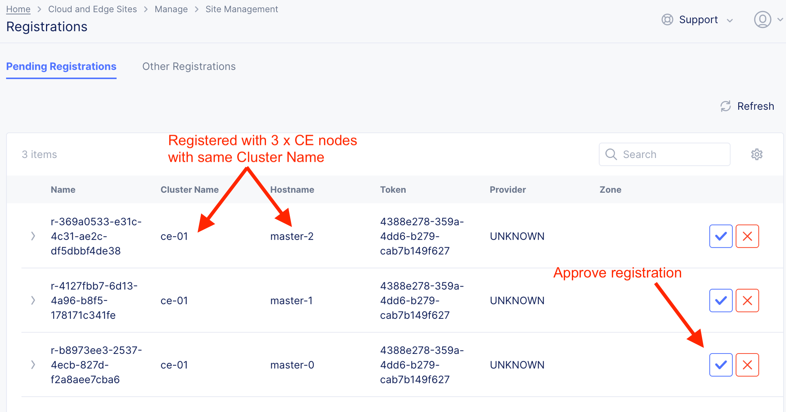The image size is (786, 412).
Task: Expand the r-b8973ee3 registration row
Action: 33,365
